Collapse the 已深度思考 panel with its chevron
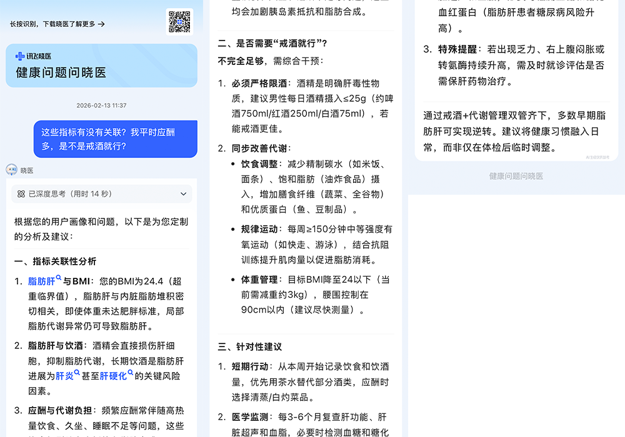 pyautogui.click(x=184, y=194)
